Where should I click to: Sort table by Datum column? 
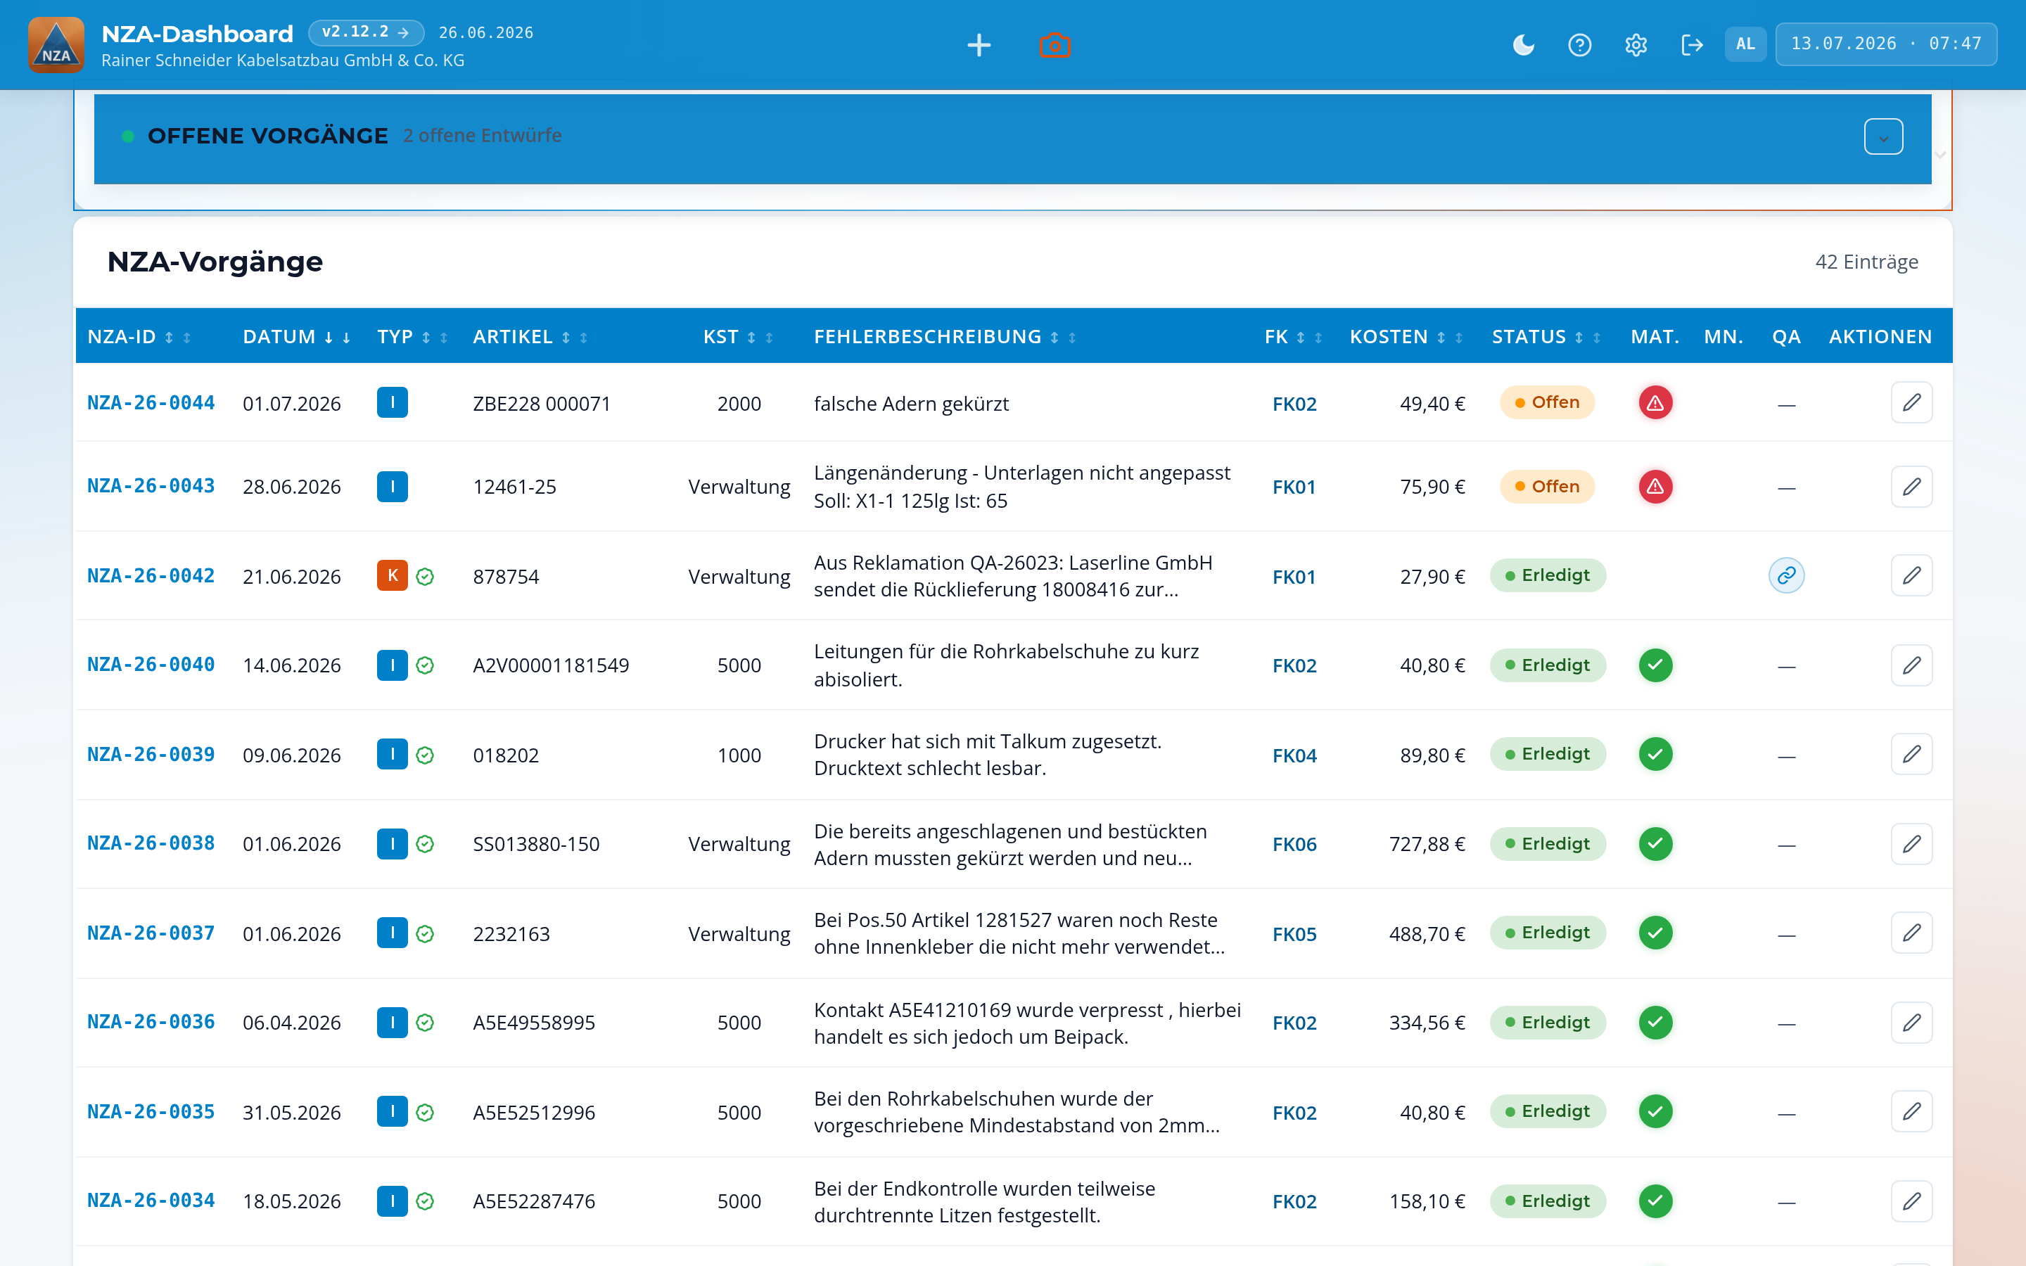tap(296, 337)
